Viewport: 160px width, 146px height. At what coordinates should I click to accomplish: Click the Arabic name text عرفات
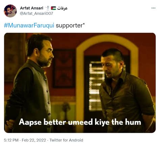coord(62,8)
